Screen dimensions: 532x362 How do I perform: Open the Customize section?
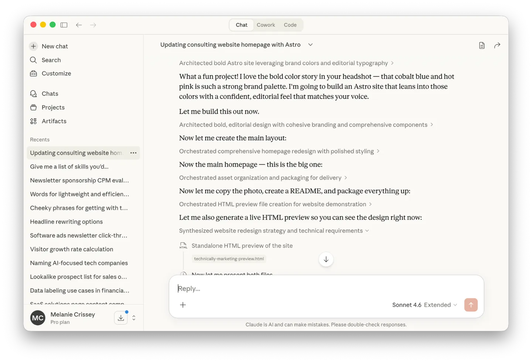pyautogui.click(x=56, y=73)
